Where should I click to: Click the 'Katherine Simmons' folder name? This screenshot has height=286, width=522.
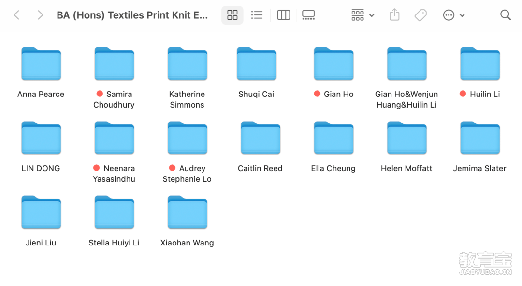(x=187, y=100)
